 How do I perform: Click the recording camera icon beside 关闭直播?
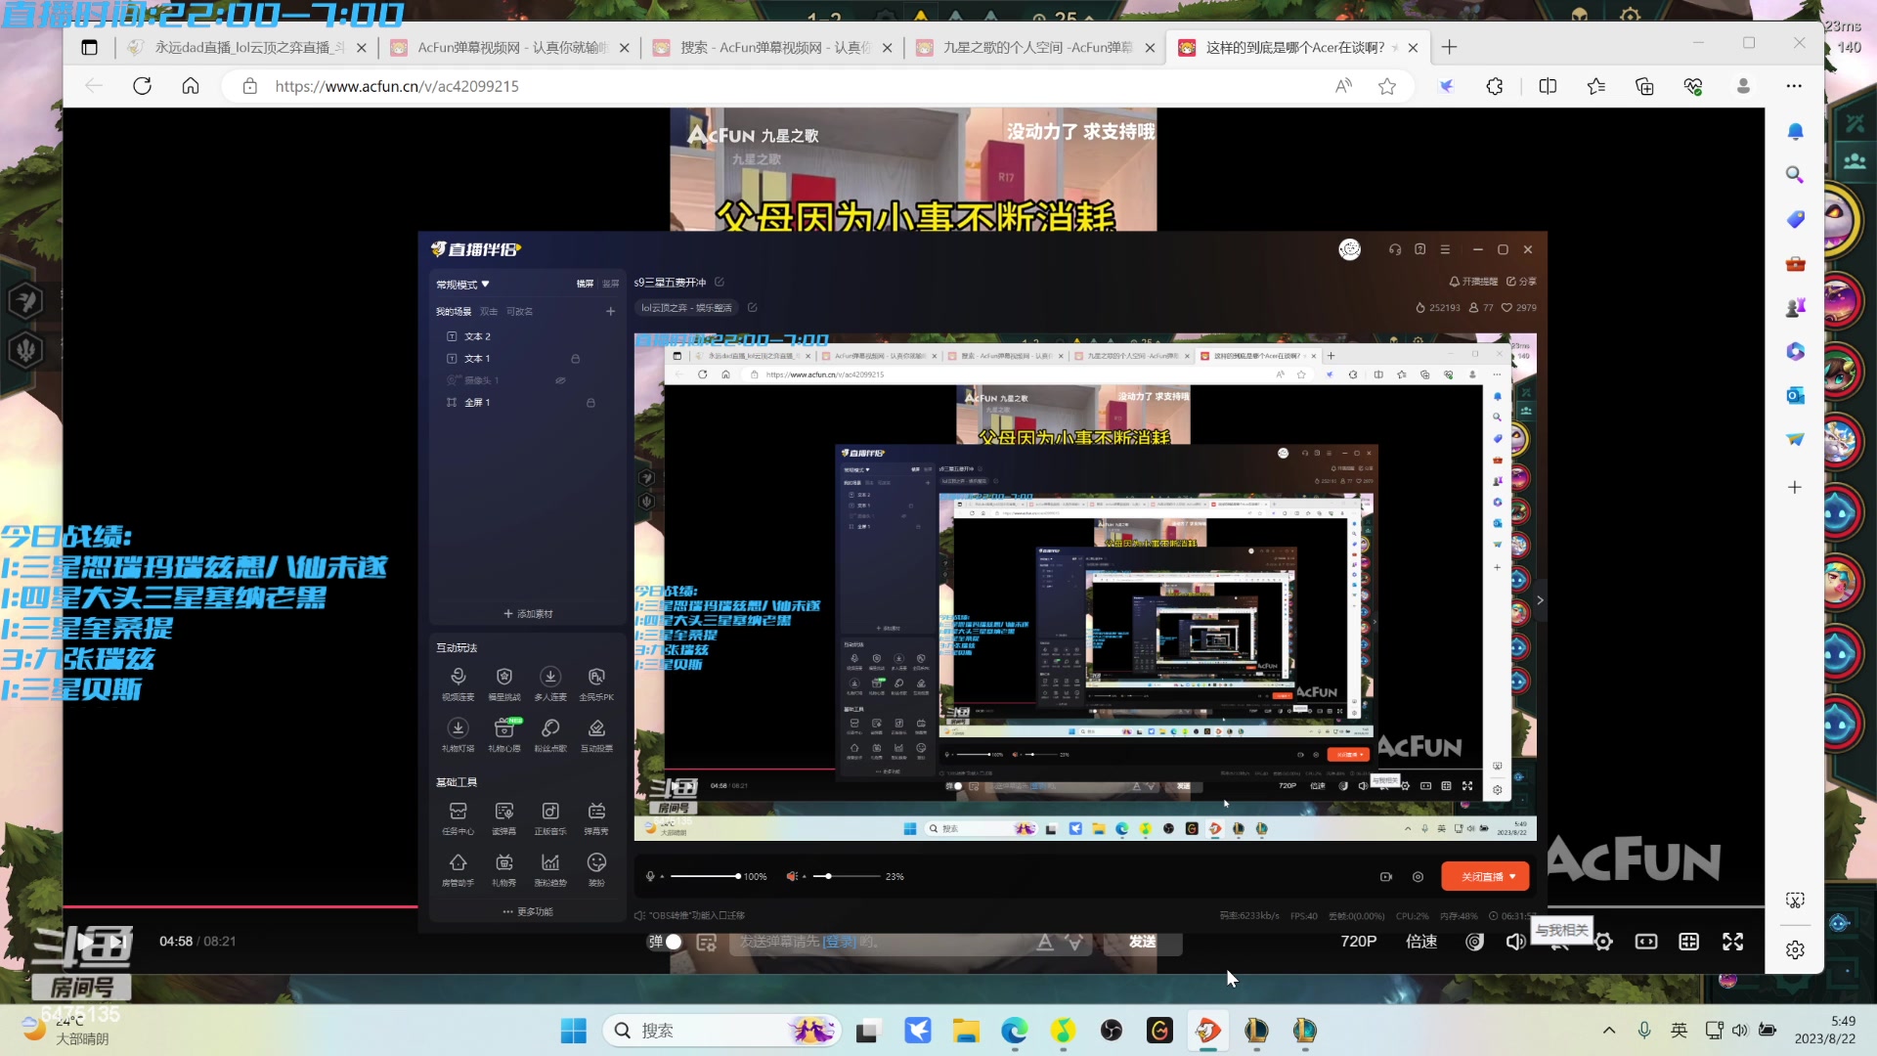[1386, 876]
